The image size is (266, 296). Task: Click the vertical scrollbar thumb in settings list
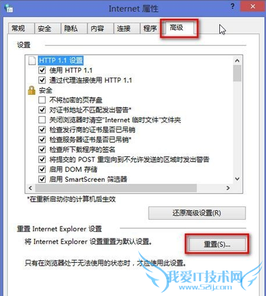pos(237,73)
